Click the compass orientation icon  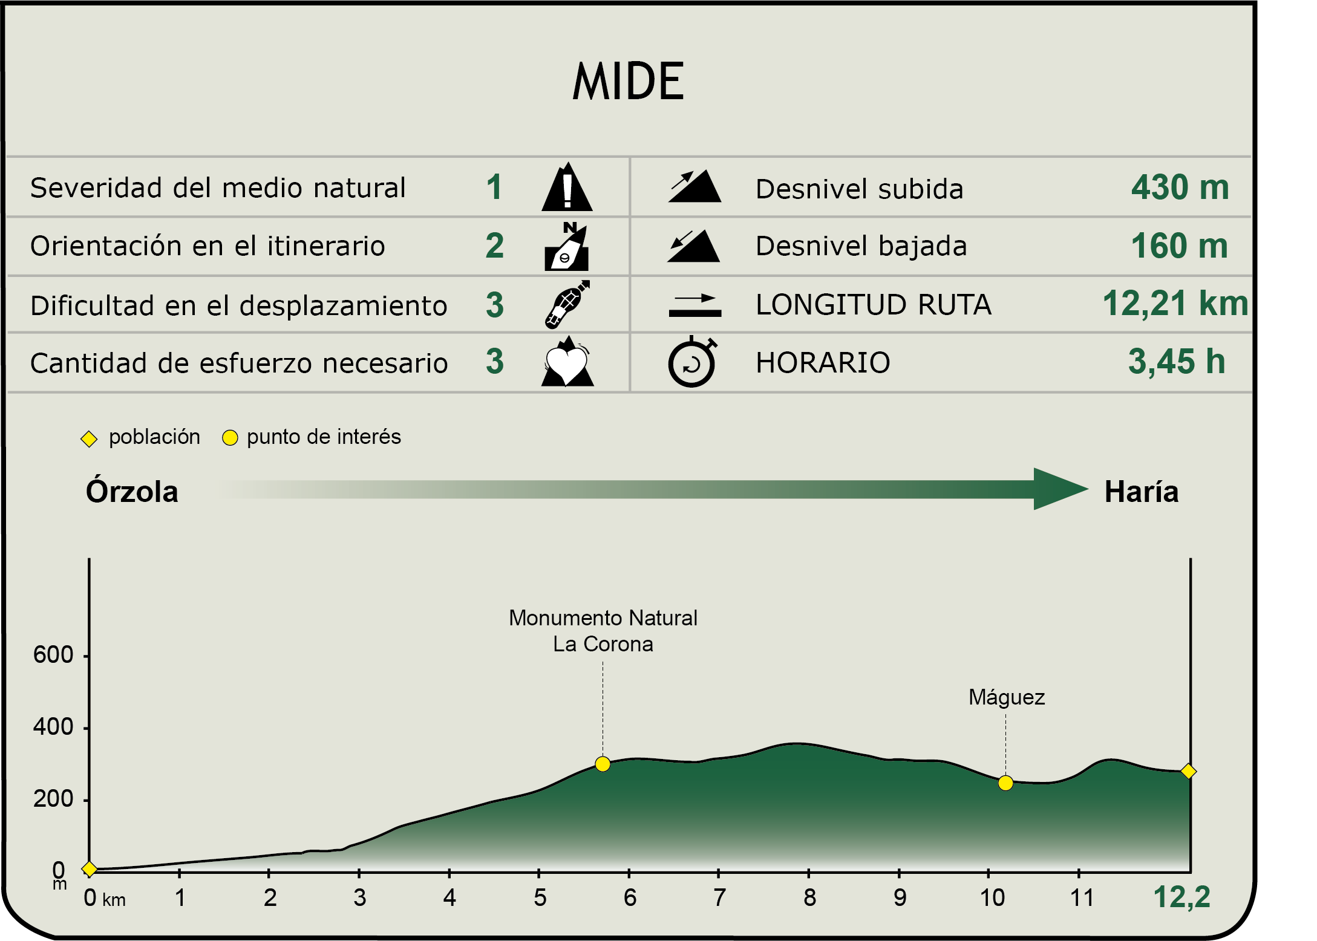[567, 246]
